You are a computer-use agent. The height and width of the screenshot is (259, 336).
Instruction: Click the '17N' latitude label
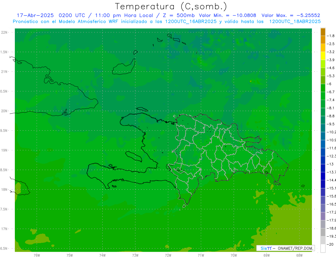click(4, 229)
